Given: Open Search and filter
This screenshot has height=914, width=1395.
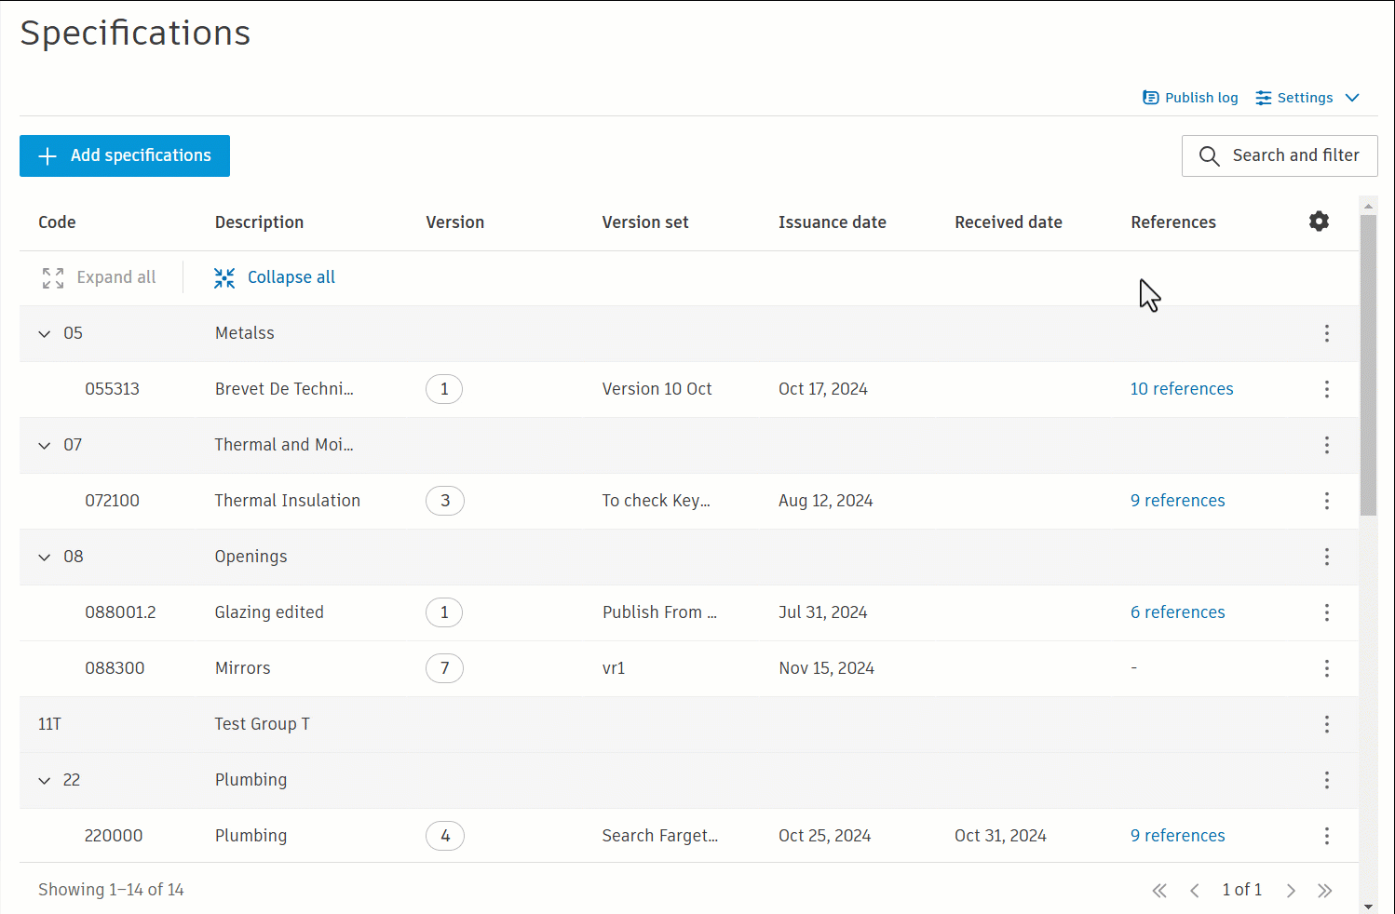Looking at the screenshot, I should click(x=1280, y=155).
